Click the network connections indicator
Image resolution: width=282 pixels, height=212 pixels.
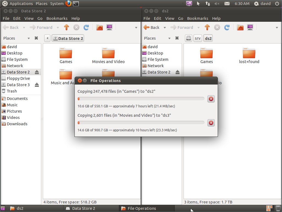[x=208, y=4]
